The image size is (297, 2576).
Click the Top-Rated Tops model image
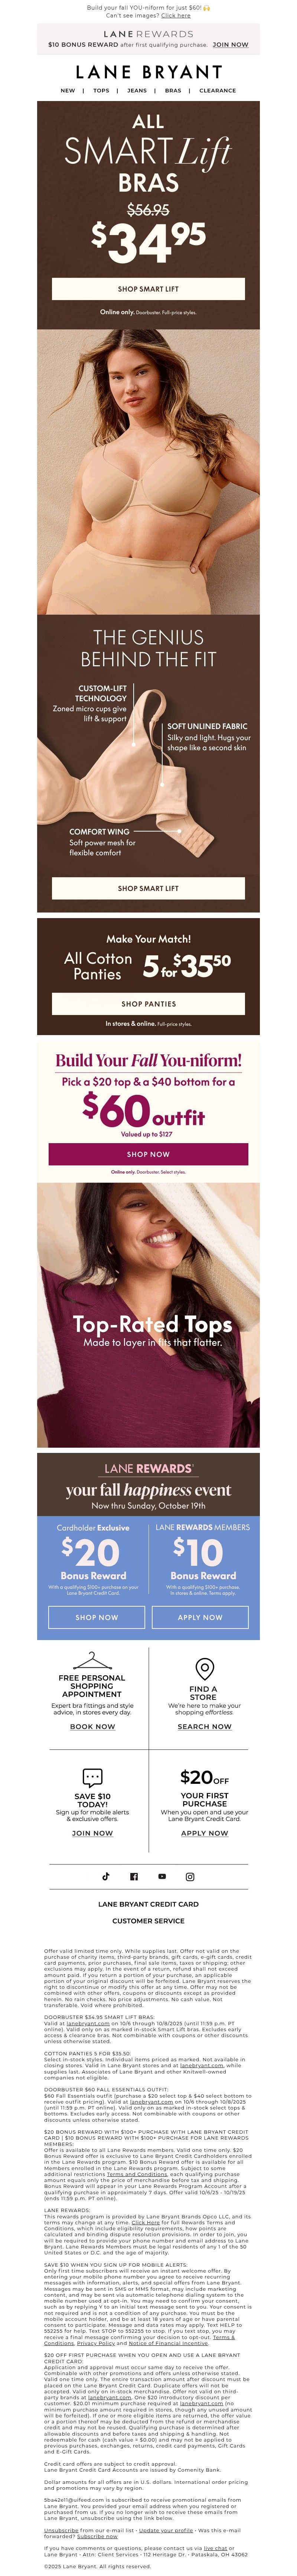pos(148,1315)
